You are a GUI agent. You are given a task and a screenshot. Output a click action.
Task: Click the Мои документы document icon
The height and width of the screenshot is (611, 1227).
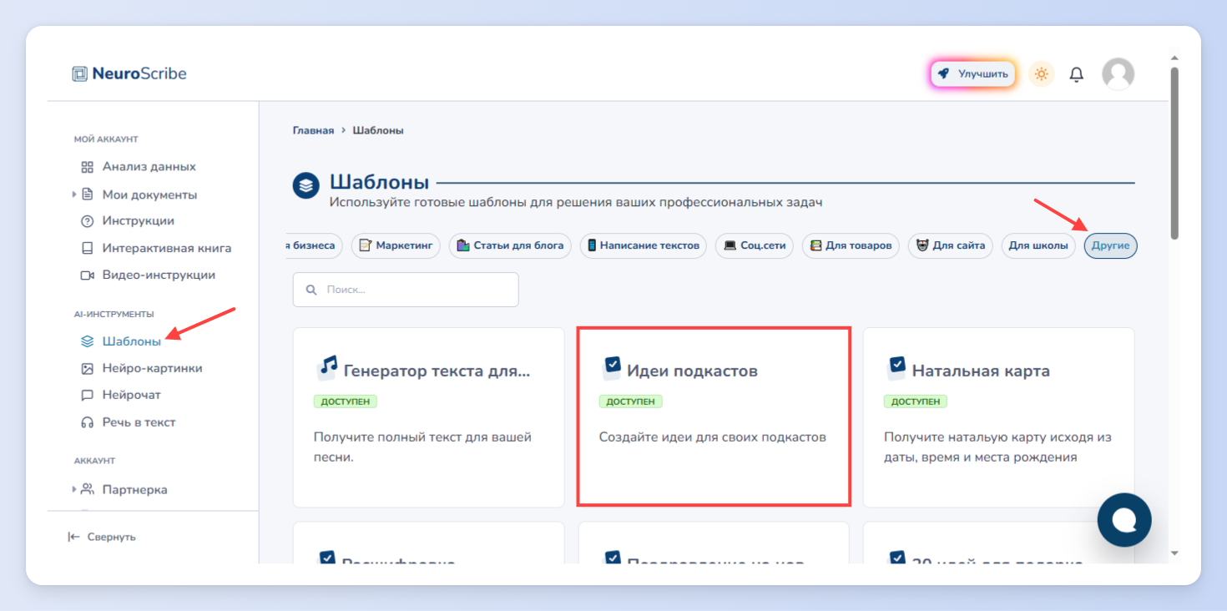[x=87, y=194]
